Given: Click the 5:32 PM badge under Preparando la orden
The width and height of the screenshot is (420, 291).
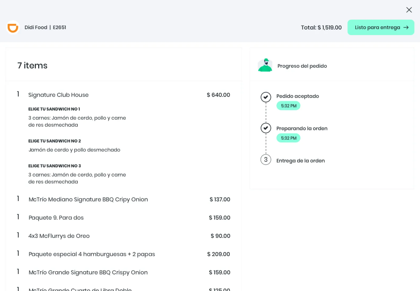Looking at the screenshot, I should pyautogui.click(x=289, y=138).
